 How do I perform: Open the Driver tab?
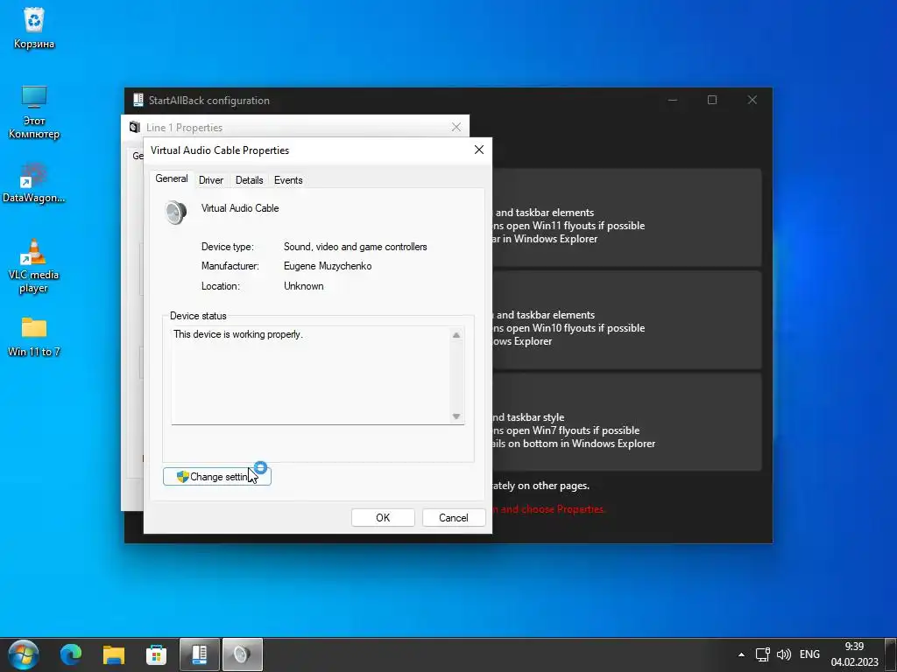click(210, 180)
